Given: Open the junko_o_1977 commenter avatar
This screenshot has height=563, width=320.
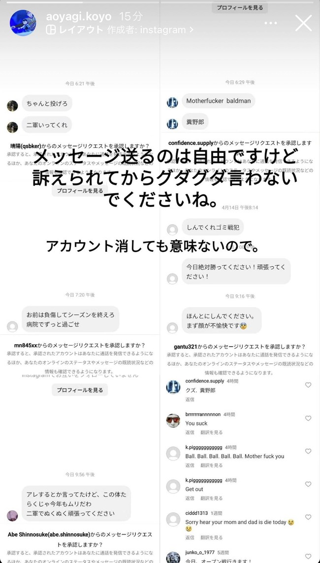Looking at the screenshot, I should [173, 557].
